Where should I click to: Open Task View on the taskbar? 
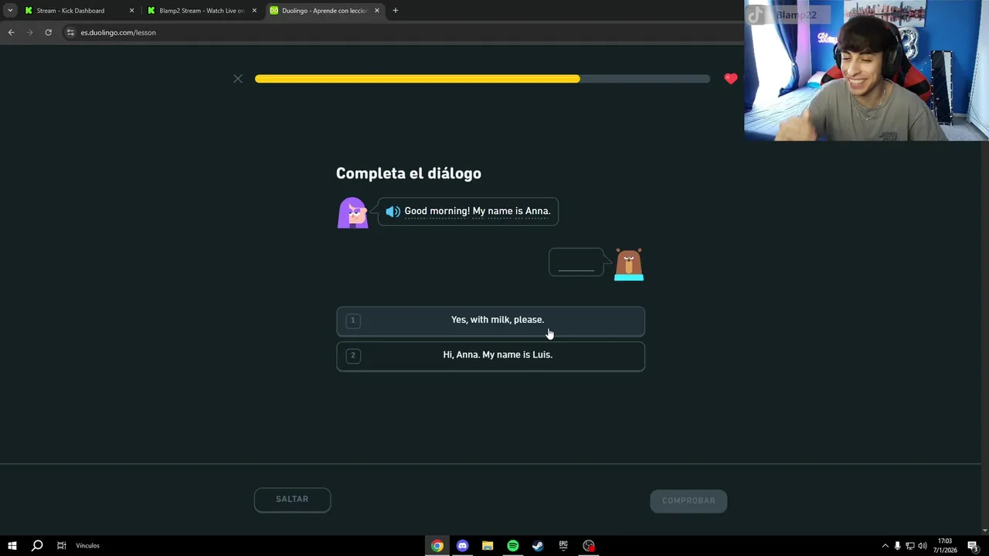(x=62, y=546)
